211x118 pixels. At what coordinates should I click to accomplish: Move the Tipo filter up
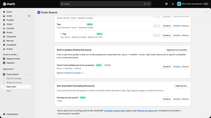[x=155, y=26]
